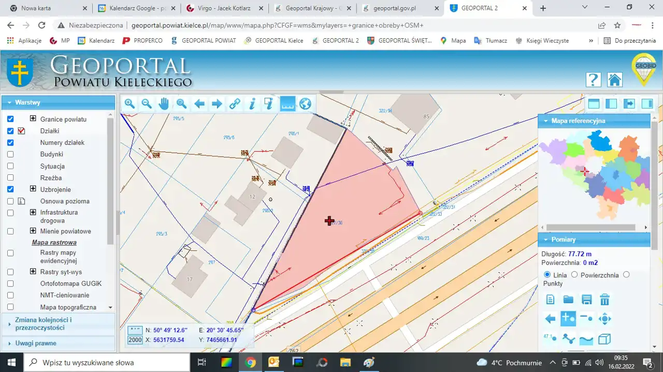
Task: Turn on the Ortofotomapa GUGiK layer
Action: pos(10,284)
